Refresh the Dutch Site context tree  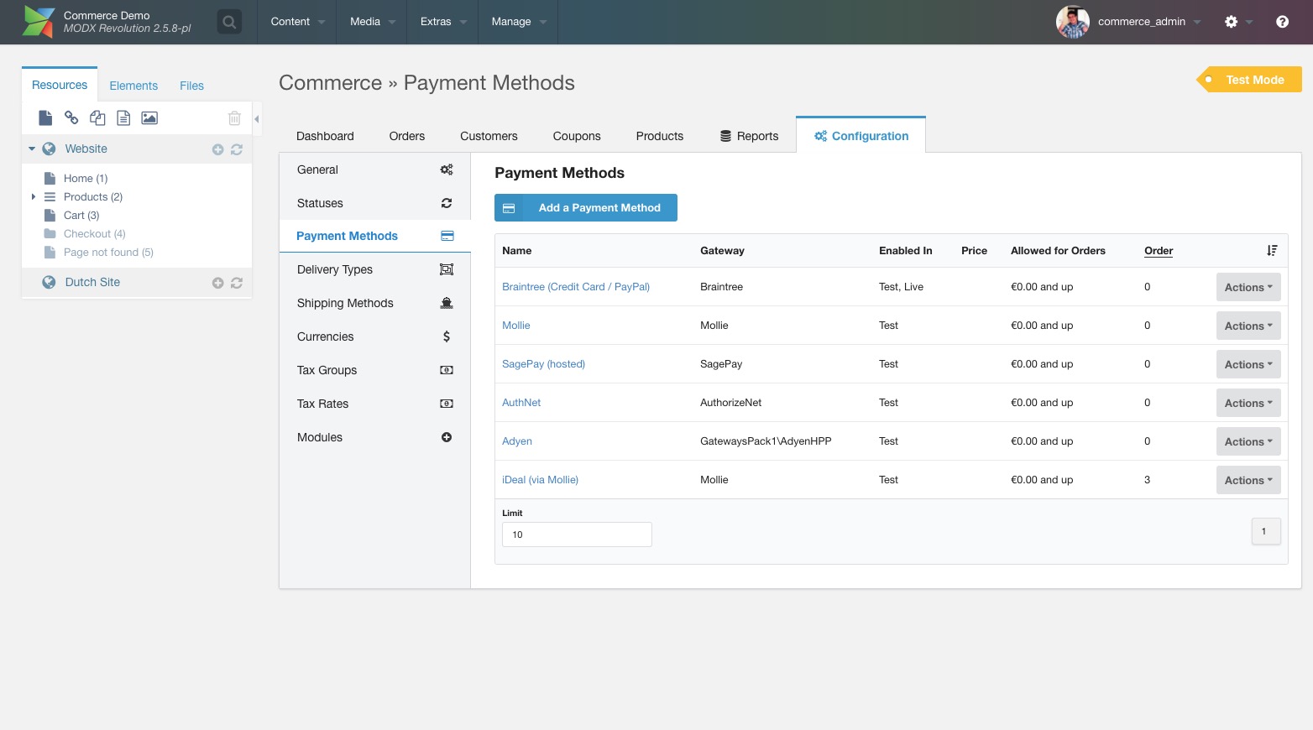tap(237, 283)
